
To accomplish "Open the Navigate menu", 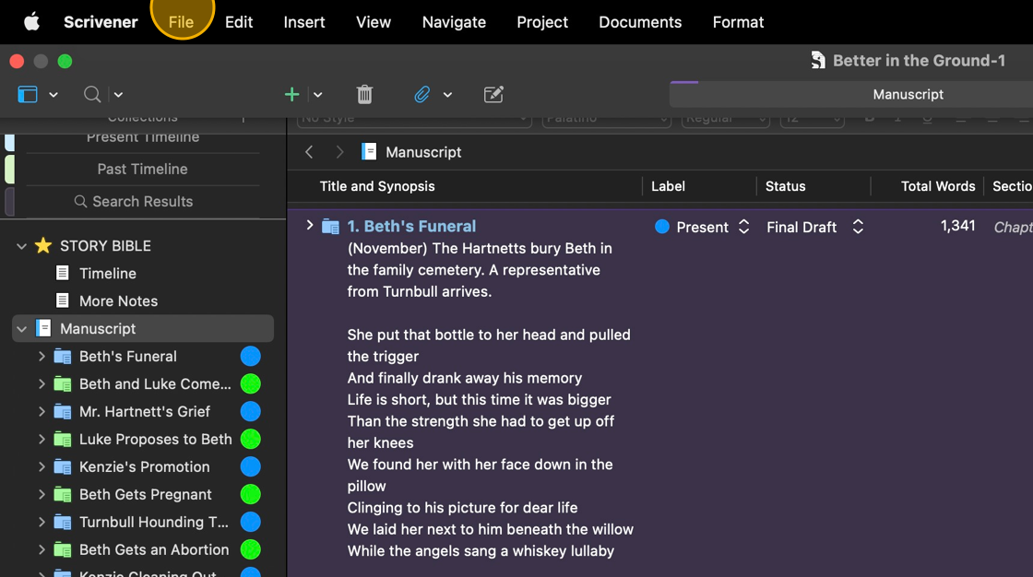I will [454, 22].
